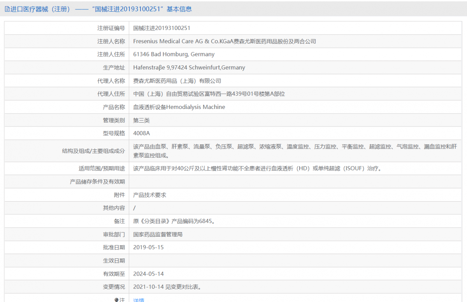Select approval date 2019-05-15
The image size is (467, 302).
point(148,248)
